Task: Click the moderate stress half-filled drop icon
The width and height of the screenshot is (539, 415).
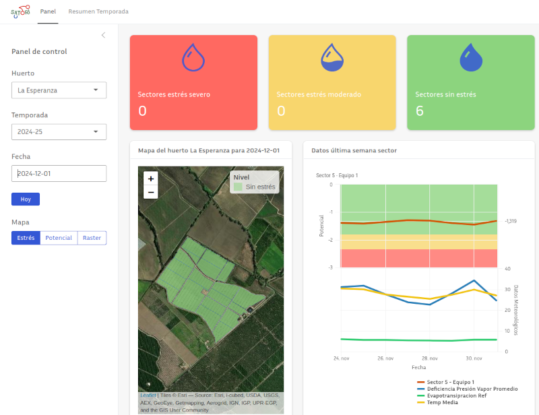Action: coord(332,57)
